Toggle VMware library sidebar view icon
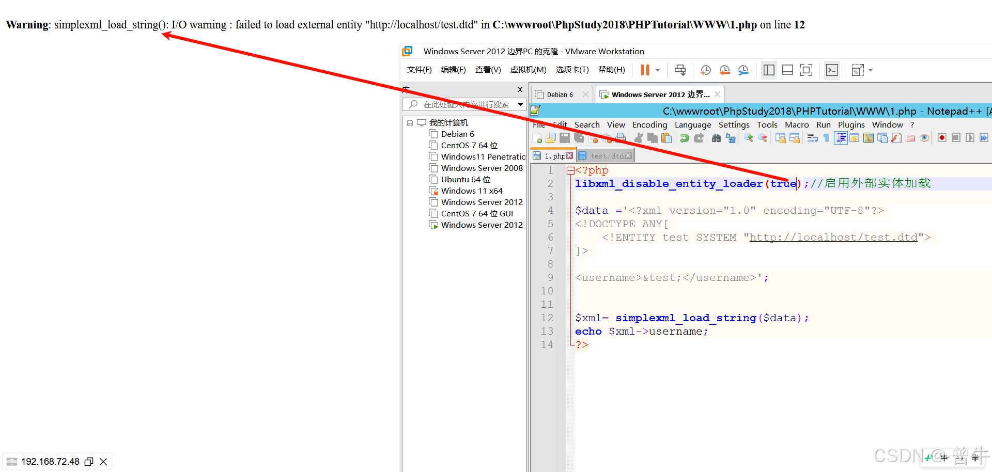This screenshot has height=472, width=992. (x=769, y=70)
